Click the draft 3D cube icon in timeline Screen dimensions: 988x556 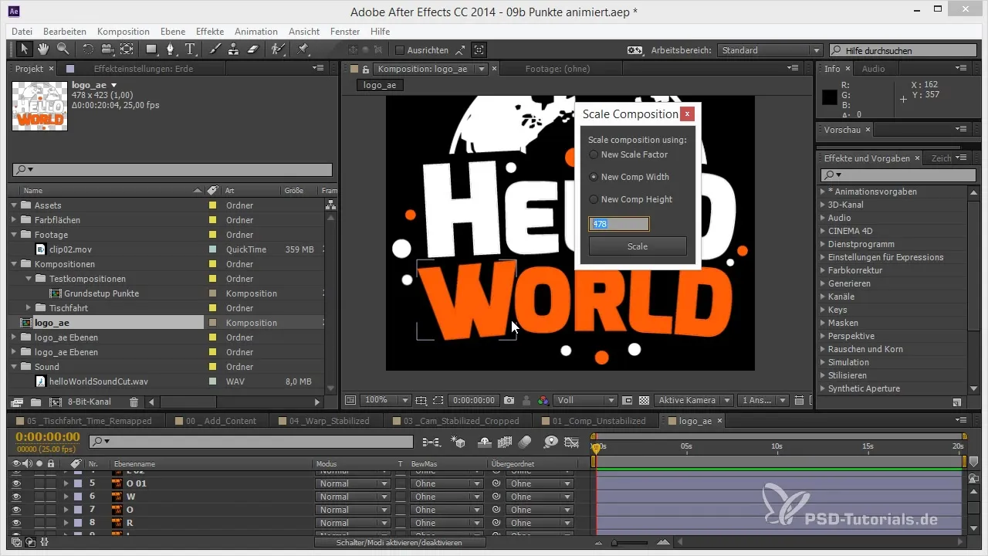[458, 442]
